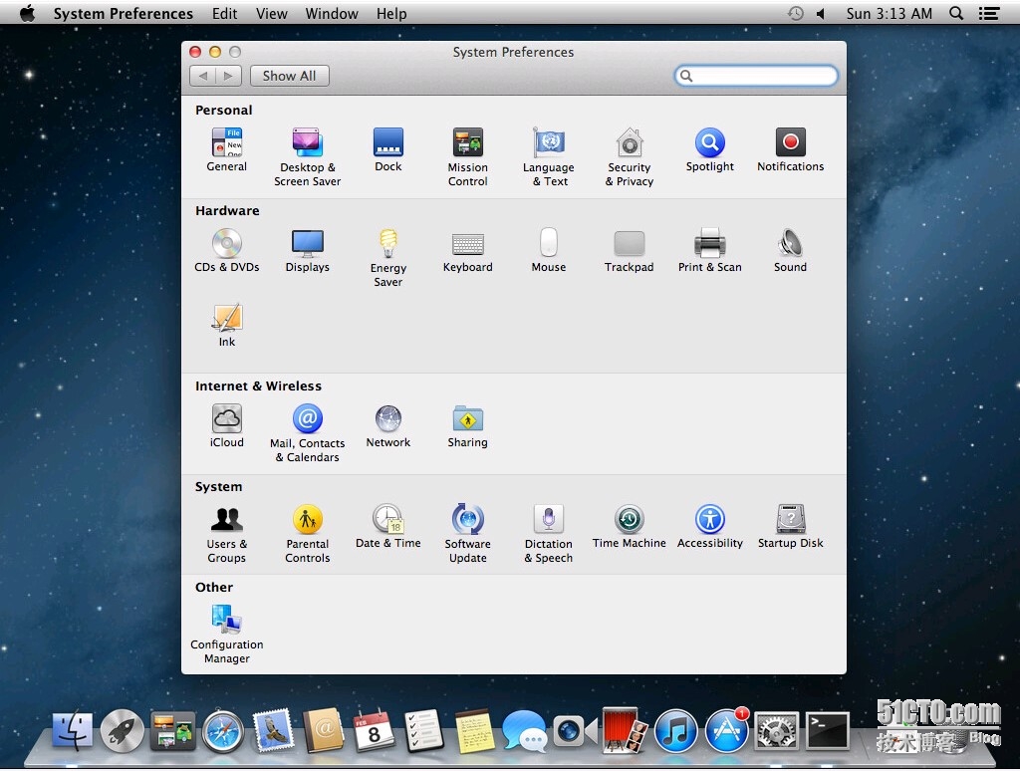
Task: Launch Finder from the Dock
Action: (x=72, y=731)
